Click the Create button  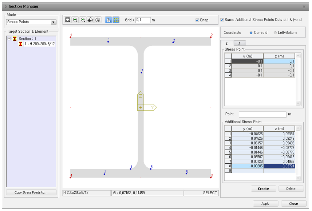pyautogui.click(x=263, y=188)
